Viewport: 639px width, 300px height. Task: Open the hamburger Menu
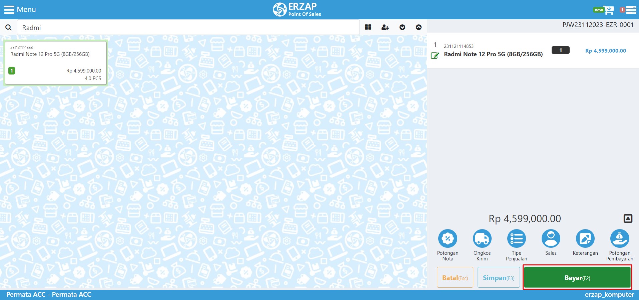(20, 9)
